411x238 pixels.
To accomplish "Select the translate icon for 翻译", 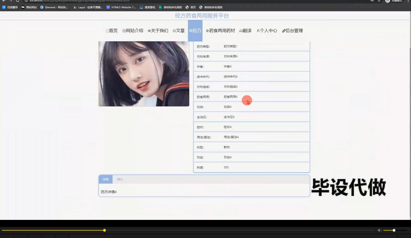I will pos(241,31).
